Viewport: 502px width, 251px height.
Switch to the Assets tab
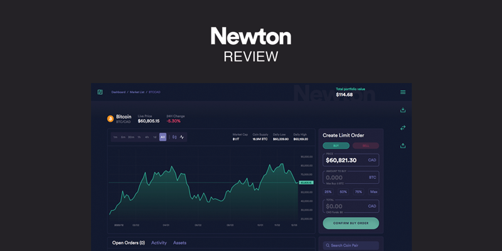(x=179, y=243)
